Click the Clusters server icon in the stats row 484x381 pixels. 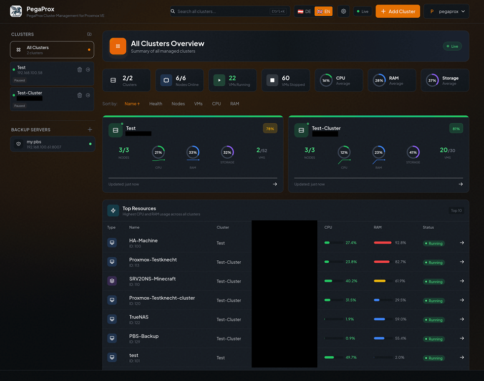point(113,80)
